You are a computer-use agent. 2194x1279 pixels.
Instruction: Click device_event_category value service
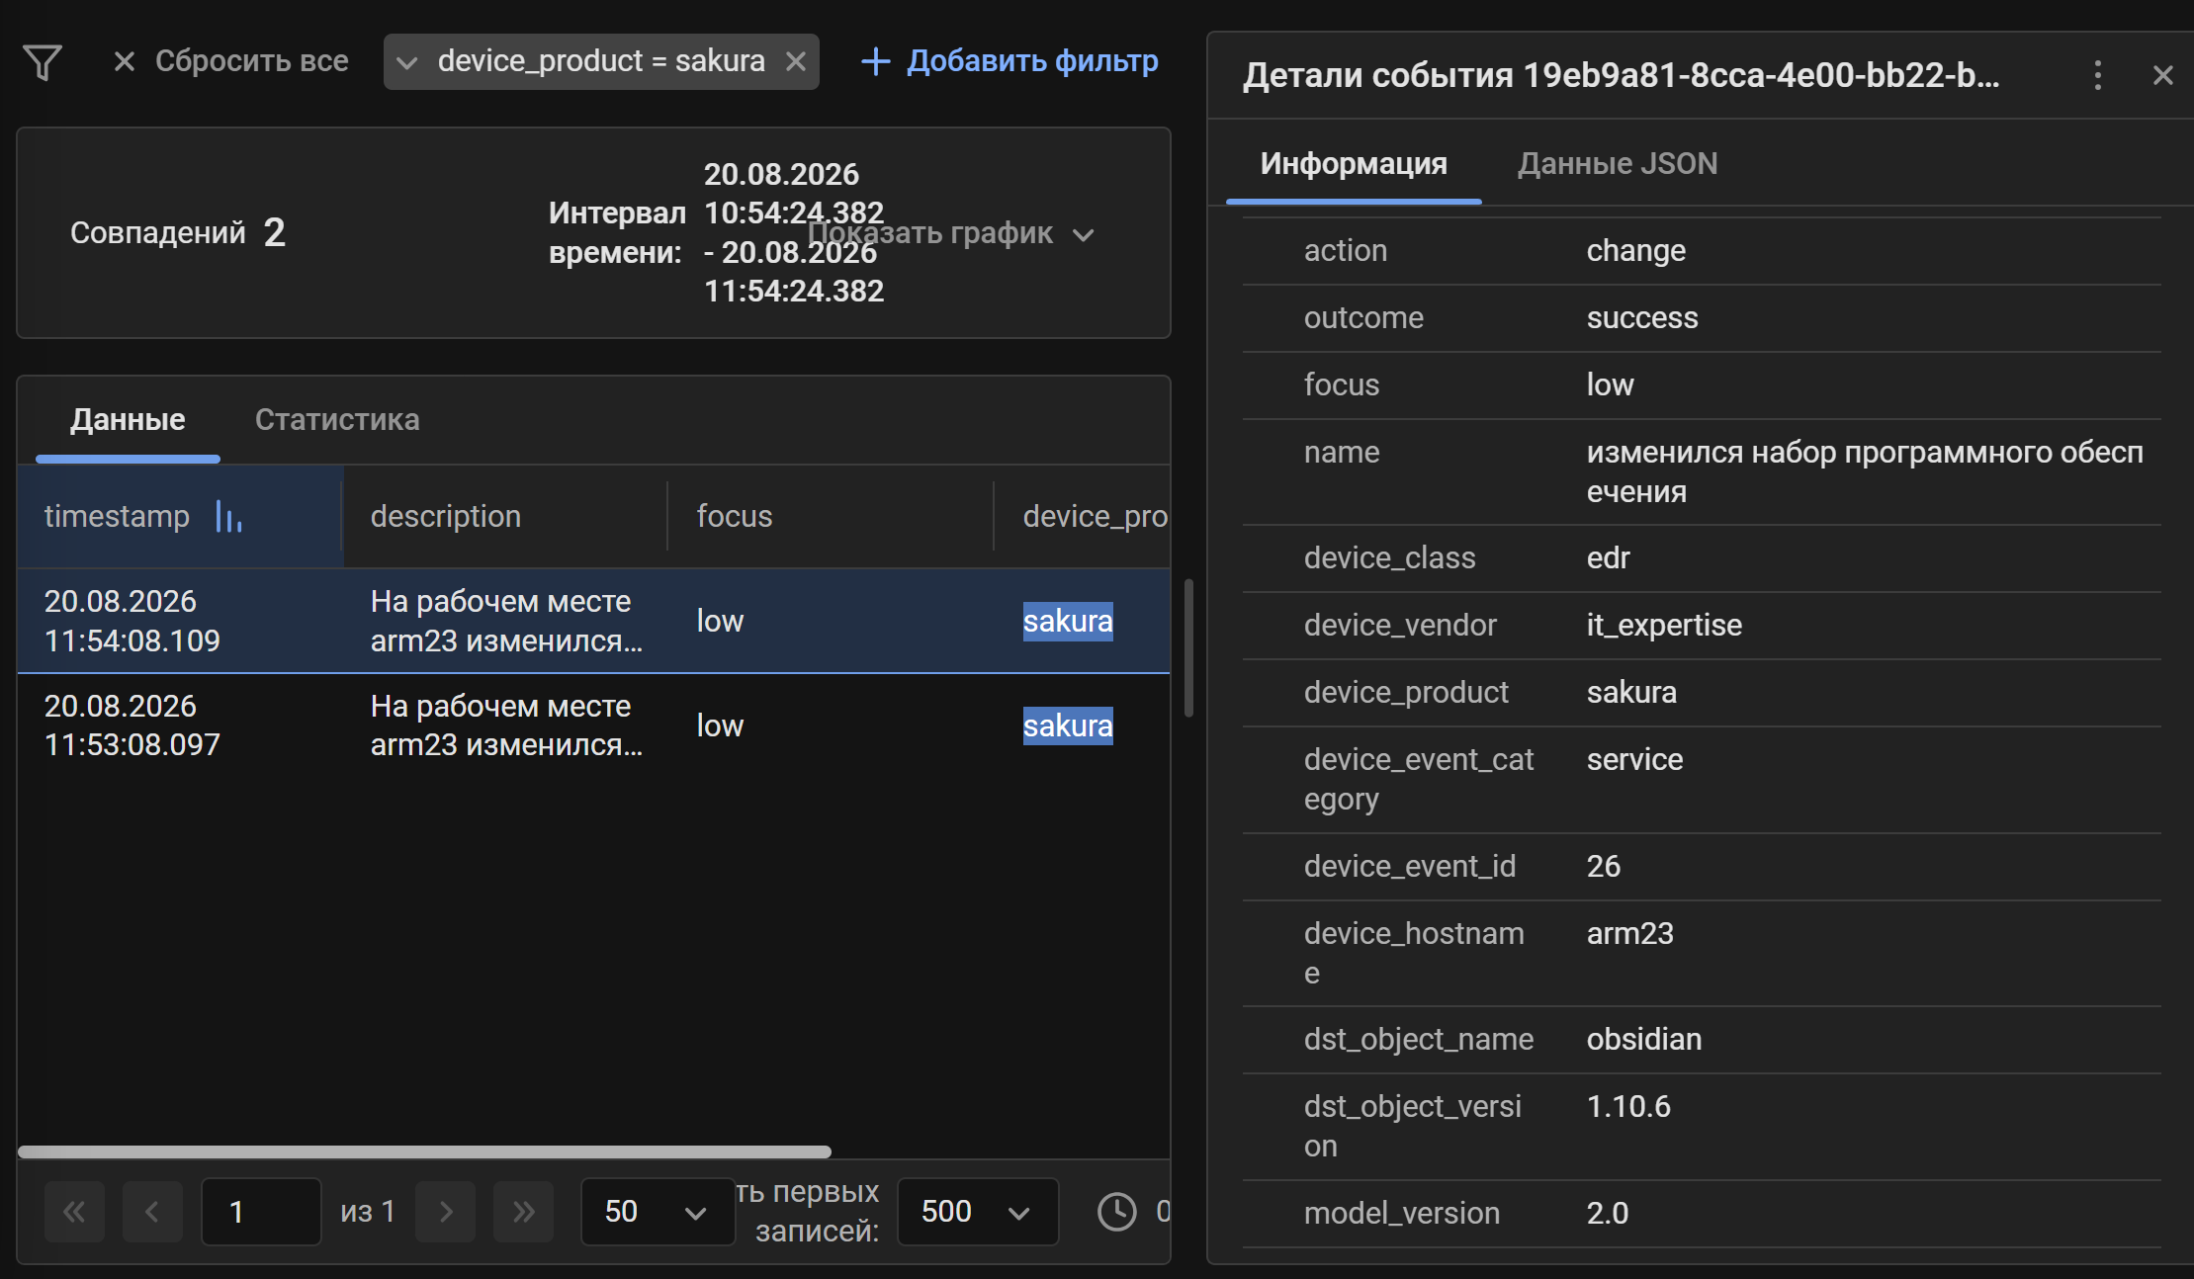tap(1634, 760)
